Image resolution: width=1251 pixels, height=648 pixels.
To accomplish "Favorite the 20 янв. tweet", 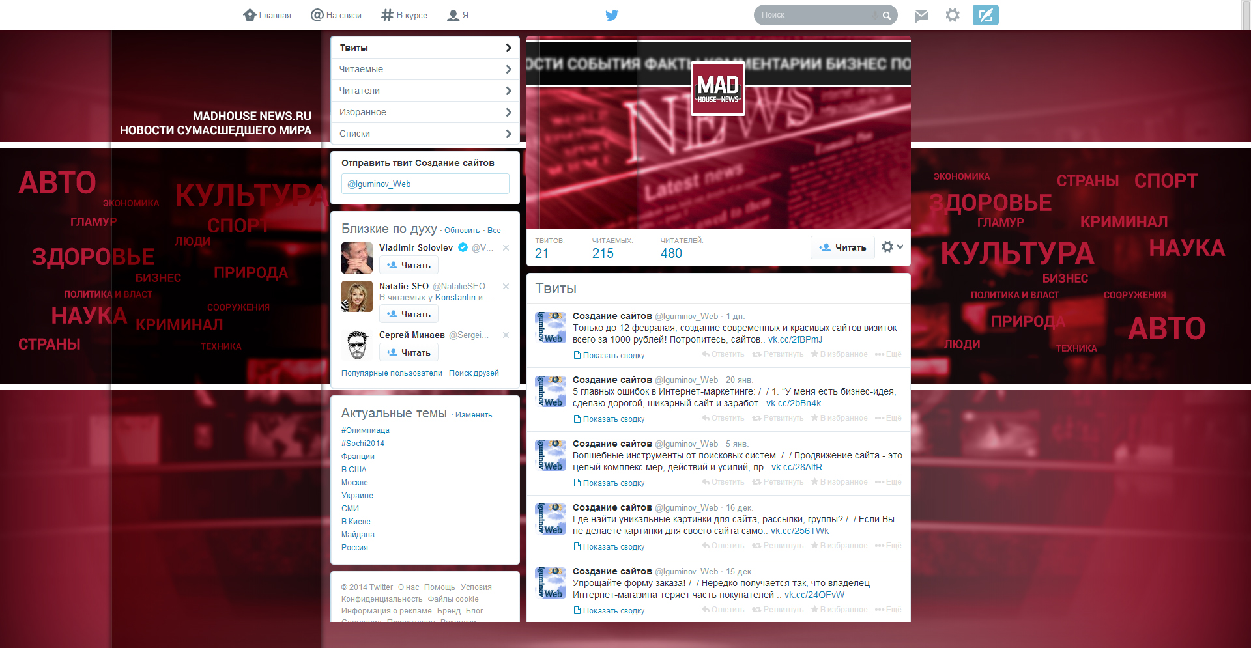I will coord(839,418).
